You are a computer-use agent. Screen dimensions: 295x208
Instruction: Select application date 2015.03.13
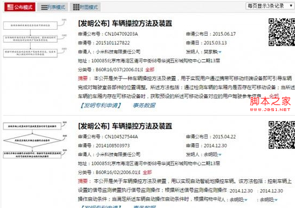click(x=215, y=43)
